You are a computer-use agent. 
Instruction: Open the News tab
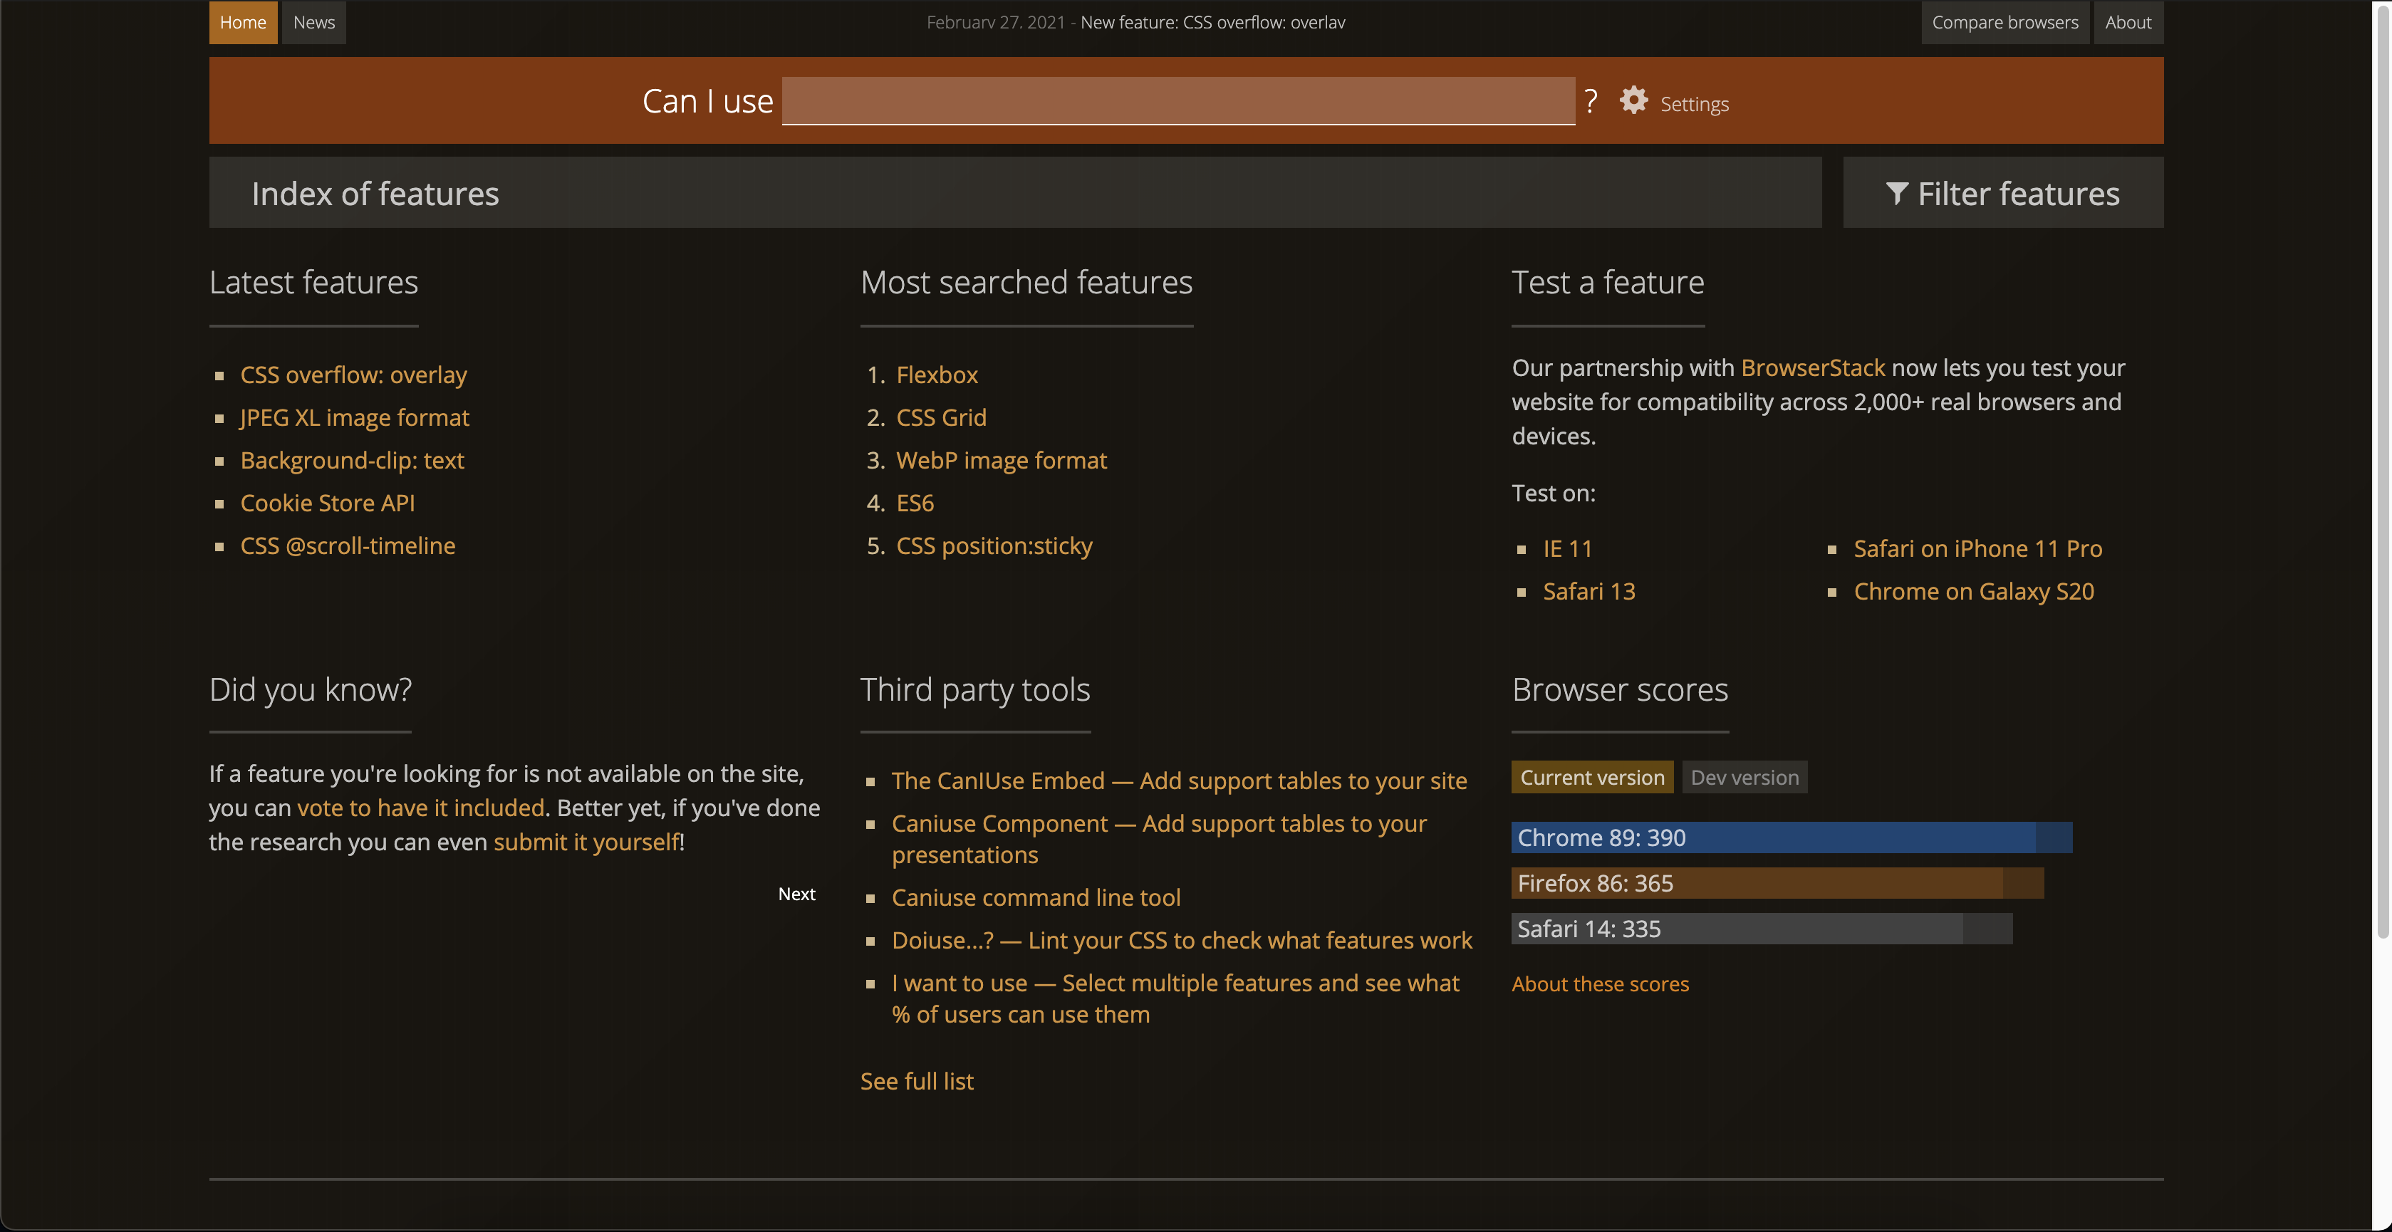pos(314,22)
